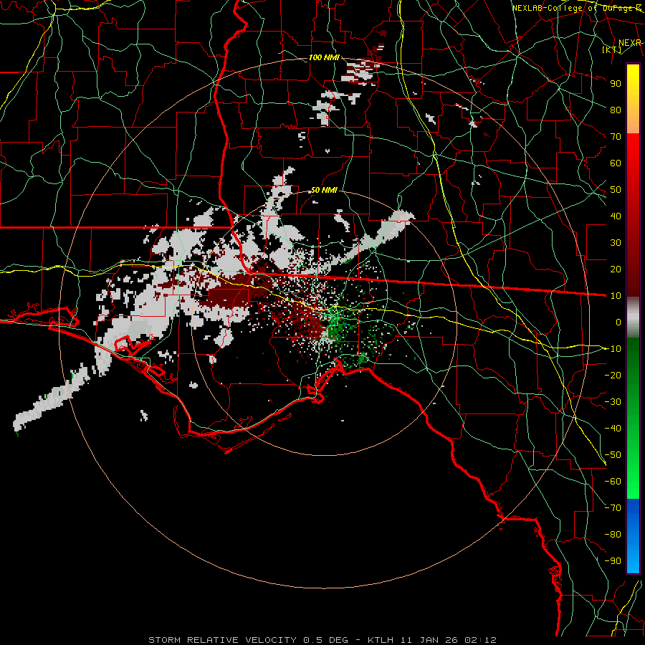
Task: Click the 50 value on the velocity scale
Action: (616, 190)
